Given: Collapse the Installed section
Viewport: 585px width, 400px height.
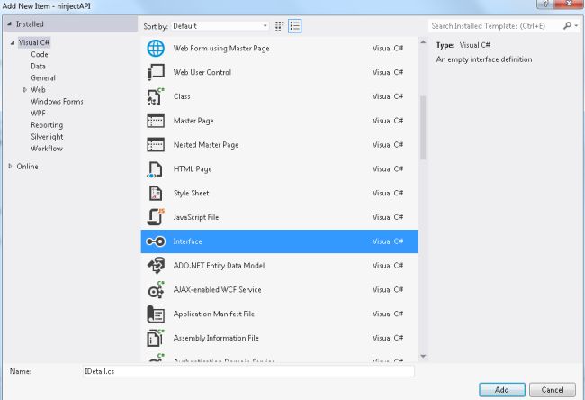Looking at the screenshot, I should pyautogui.click(x=9, y=24).
